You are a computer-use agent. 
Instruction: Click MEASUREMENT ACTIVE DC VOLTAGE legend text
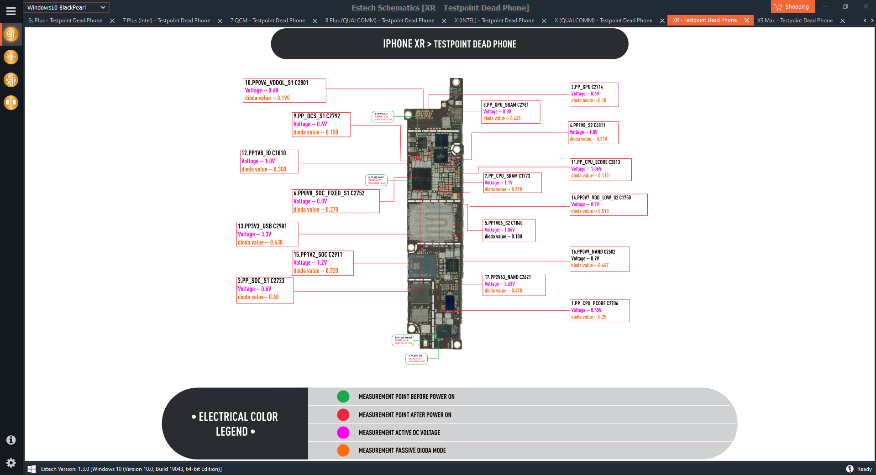coord(399,433)
